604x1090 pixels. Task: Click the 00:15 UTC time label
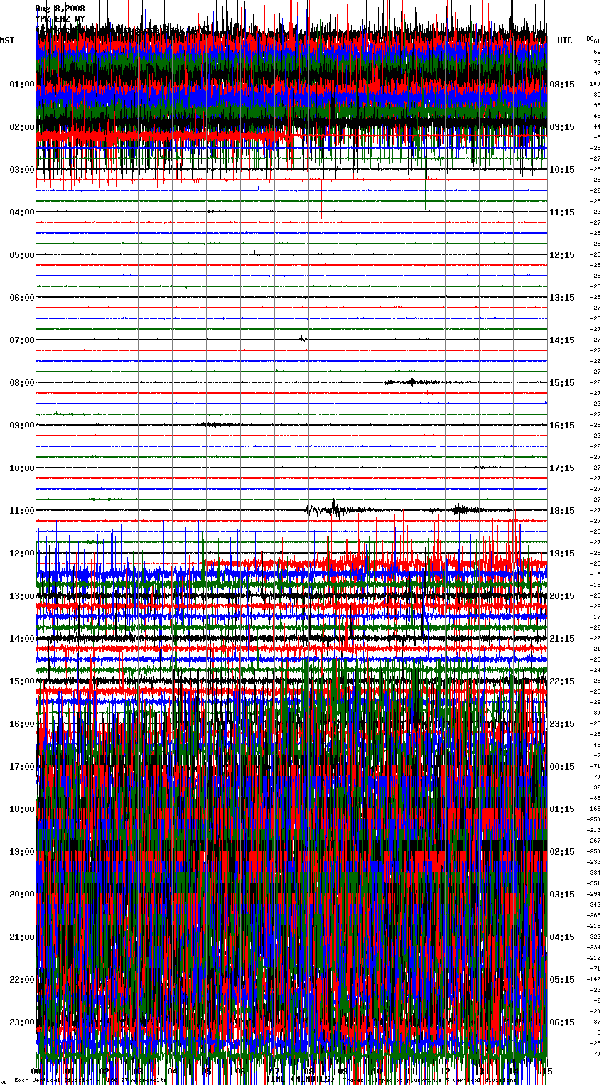tap(562, 767)
